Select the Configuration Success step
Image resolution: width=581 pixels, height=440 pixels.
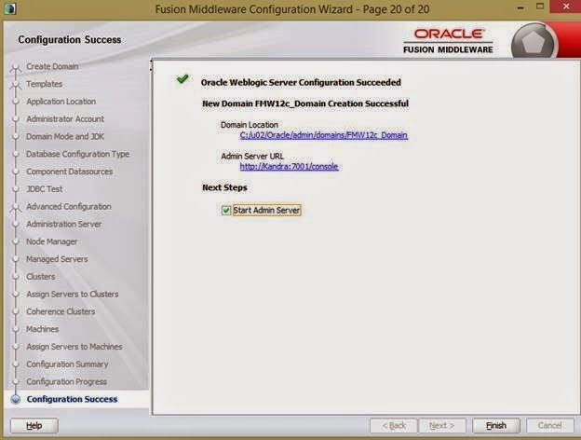[x=72, y=399]
